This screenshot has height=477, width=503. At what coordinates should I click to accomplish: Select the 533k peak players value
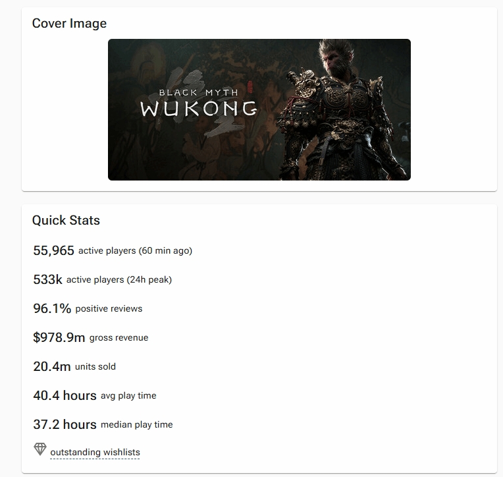click(47, 279)
